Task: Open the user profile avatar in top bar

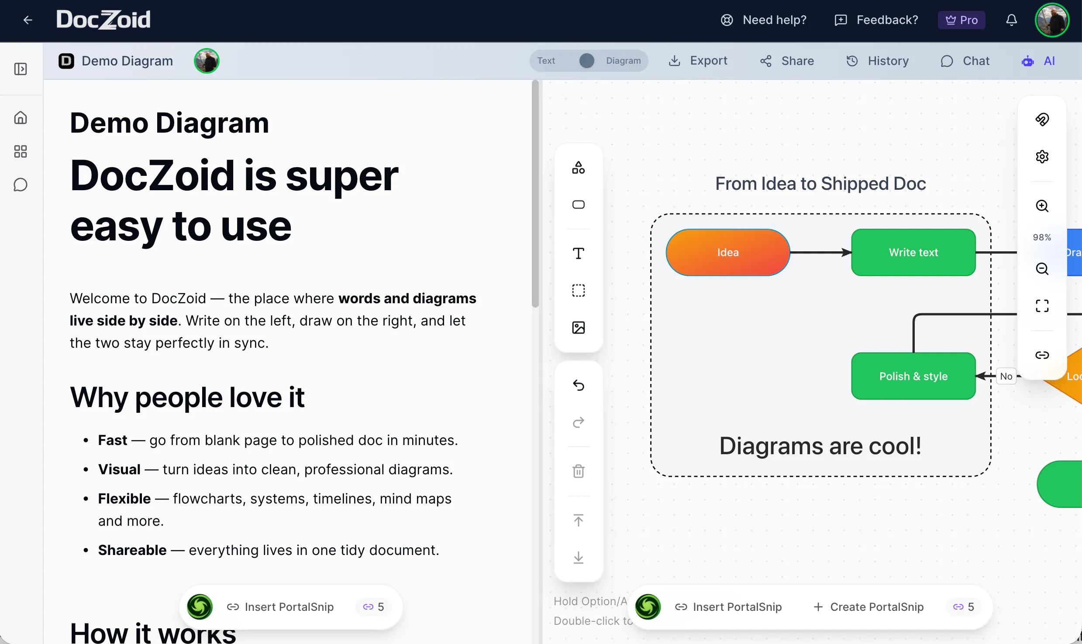Action: click(x=1052, y=20)
